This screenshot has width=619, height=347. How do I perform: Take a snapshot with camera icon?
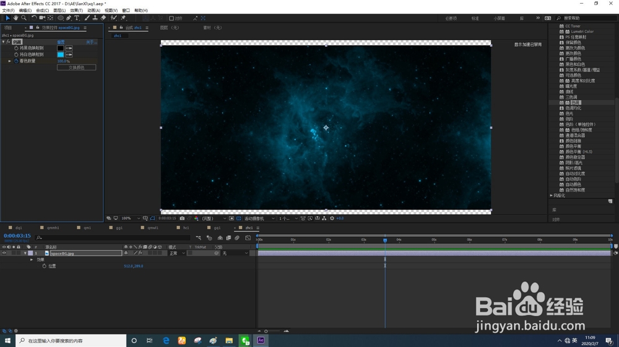coord(182,218)
